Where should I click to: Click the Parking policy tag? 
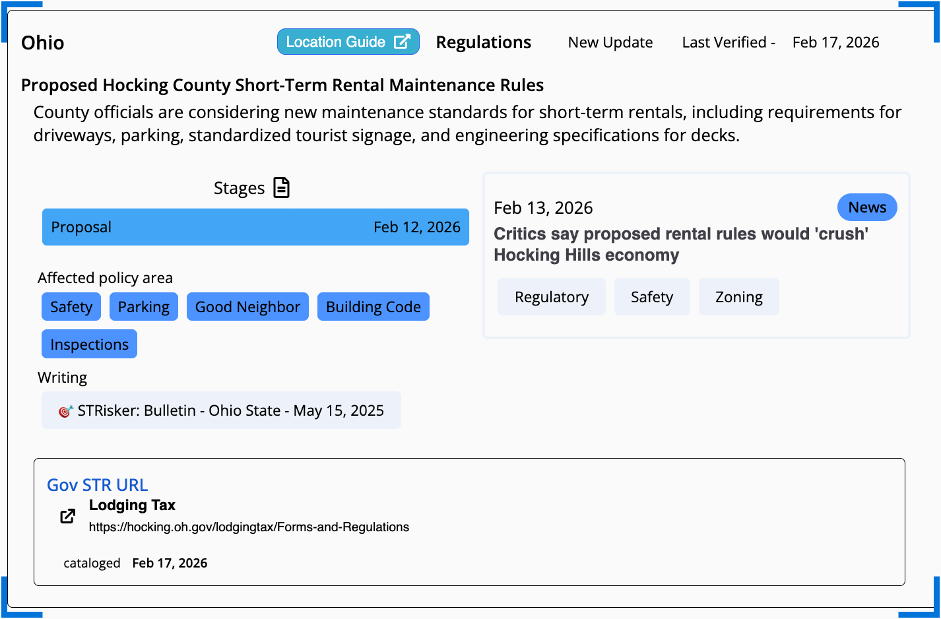143,307
